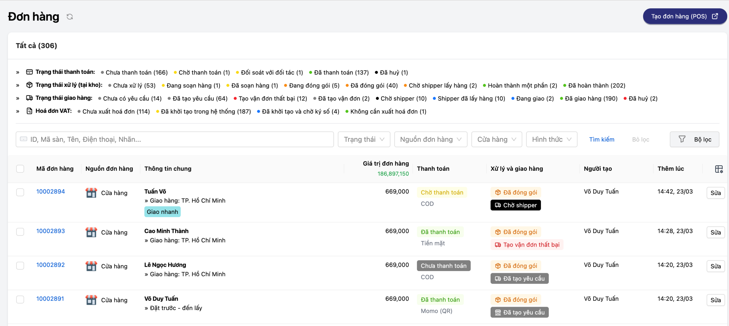Image resolution: width=729 pixels, height=326 pixels.
Task: Toggle the select-all orders checkbox in header
Action: [20, 169]
